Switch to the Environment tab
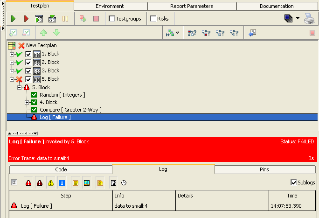This screenshot has height=218, width=319. point(110,6)
